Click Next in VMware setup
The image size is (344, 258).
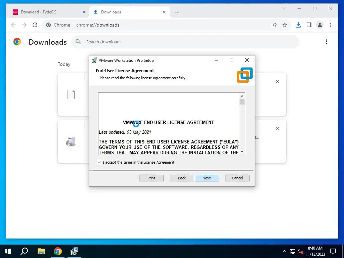[207, 178]
